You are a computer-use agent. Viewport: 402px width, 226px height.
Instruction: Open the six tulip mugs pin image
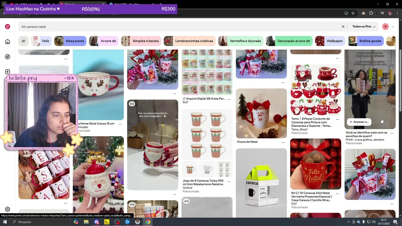207,134
